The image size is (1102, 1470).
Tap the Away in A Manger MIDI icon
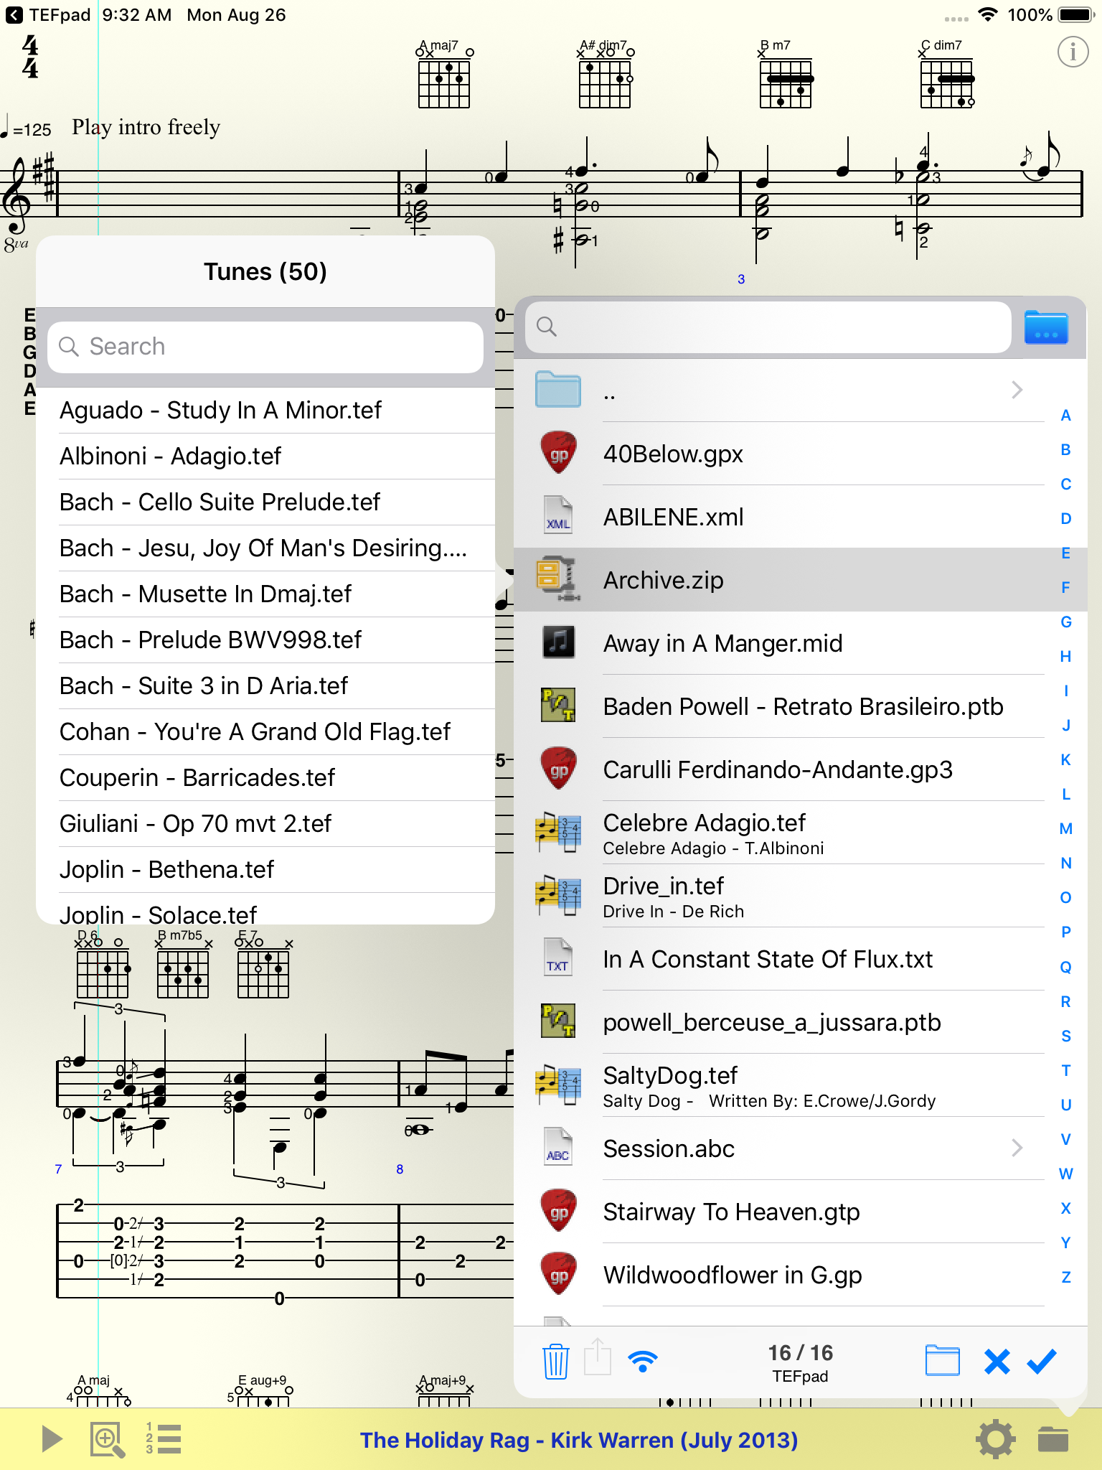(x=558, y=642)
